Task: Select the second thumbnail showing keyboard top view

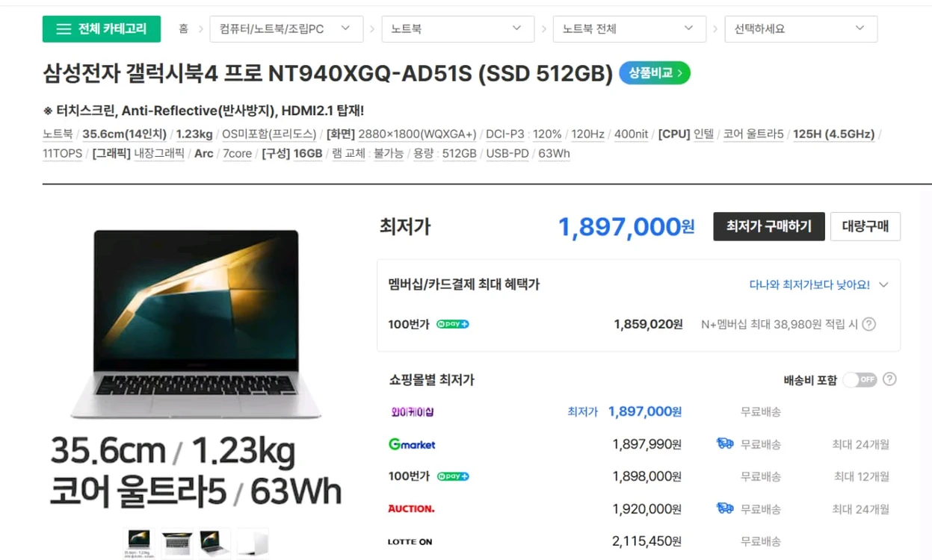Action: (177, 543)
